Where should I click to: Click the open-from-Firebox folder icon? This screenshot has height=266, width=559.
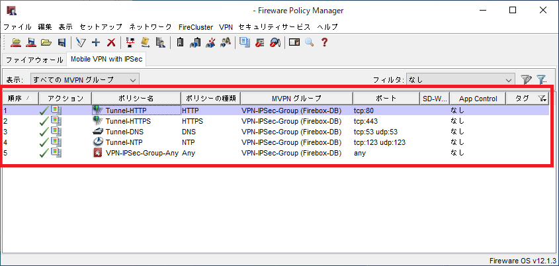16,42
